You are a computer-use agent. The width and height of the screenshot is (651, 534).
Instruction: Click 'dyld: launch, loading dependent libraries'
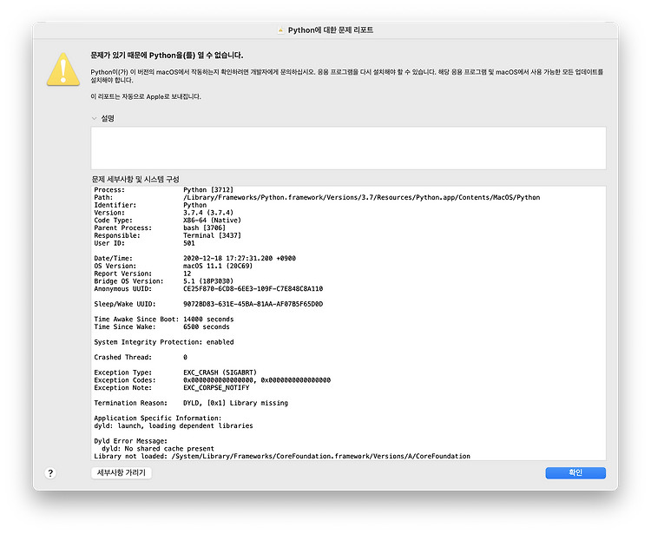click(173, 426)
